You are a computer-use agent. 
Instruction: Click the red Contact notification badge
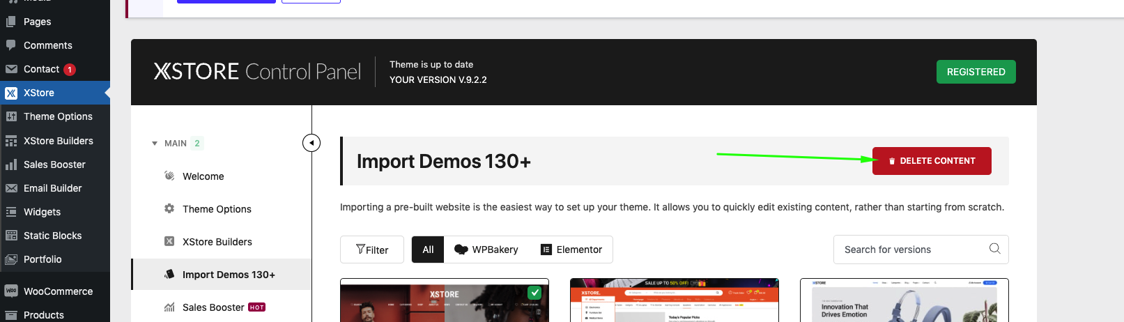point(70,69)
